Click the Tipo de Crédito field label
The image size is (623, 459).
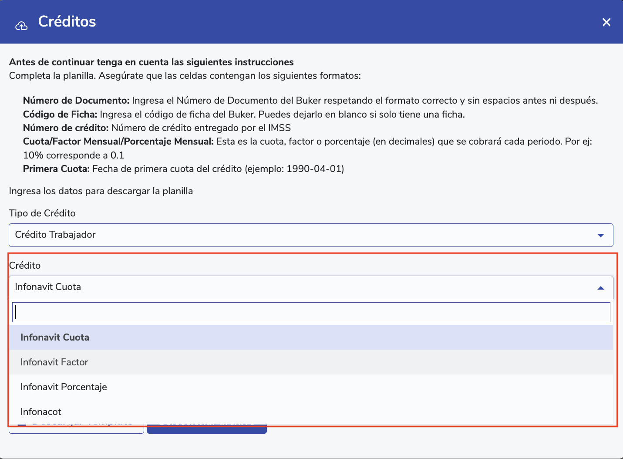42,213
